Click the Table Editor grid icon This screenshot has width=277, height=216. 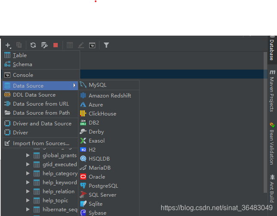[x=70, y=45]
